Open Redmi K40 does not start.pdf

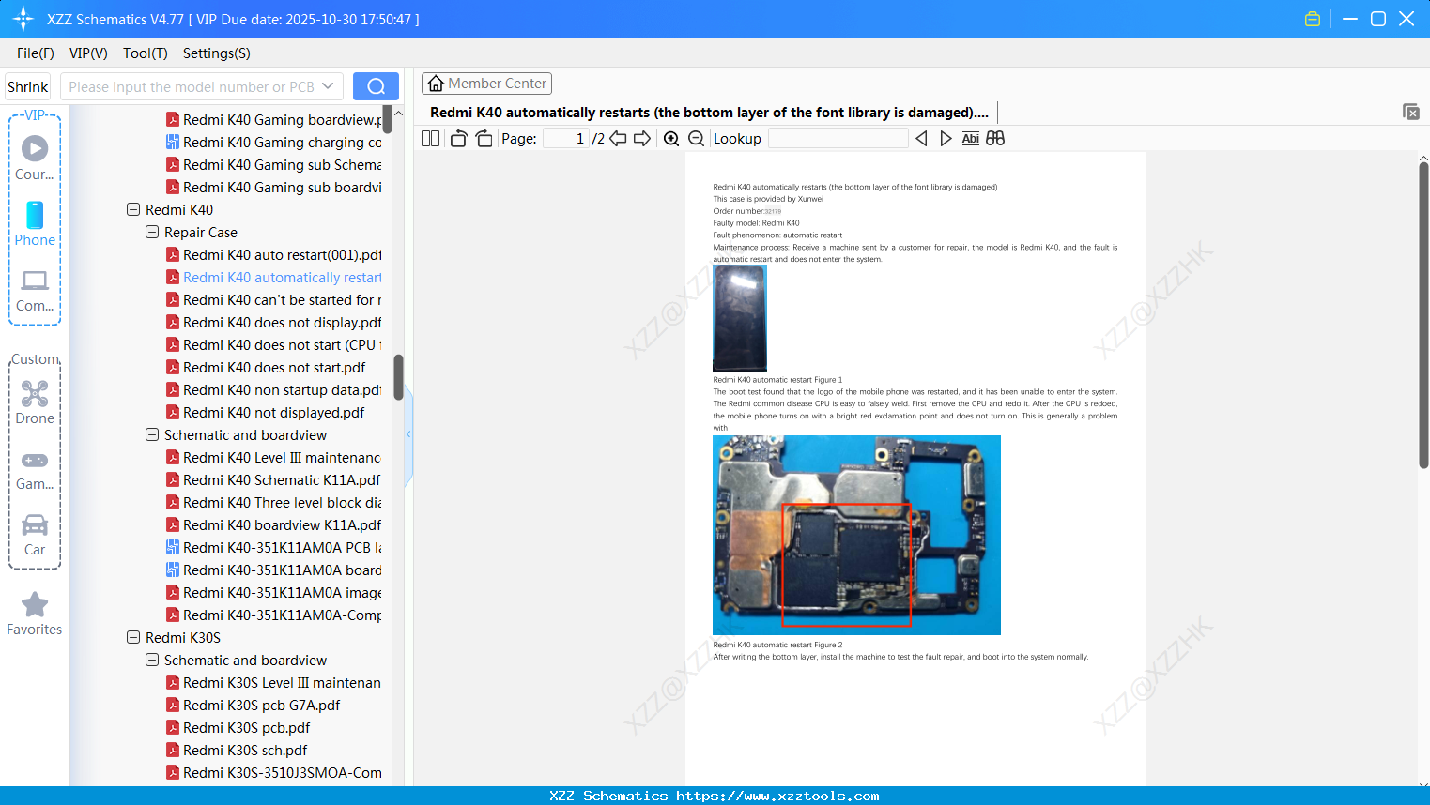(266, 367)
